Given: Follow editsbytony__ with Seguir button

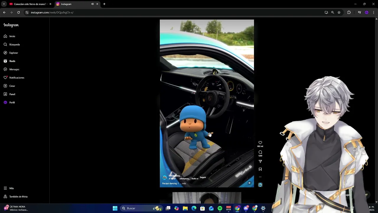Looking at the screenshot, I should (x=203, y=177).
